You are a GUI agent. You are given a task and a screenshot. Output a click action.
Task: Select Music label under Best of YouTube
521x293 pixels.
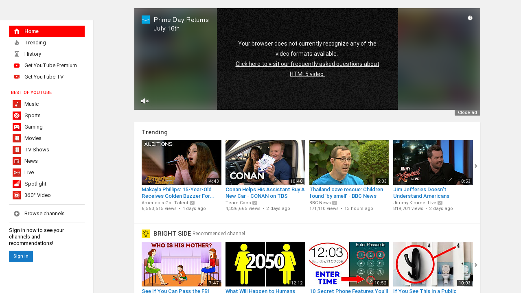point(32,104)
